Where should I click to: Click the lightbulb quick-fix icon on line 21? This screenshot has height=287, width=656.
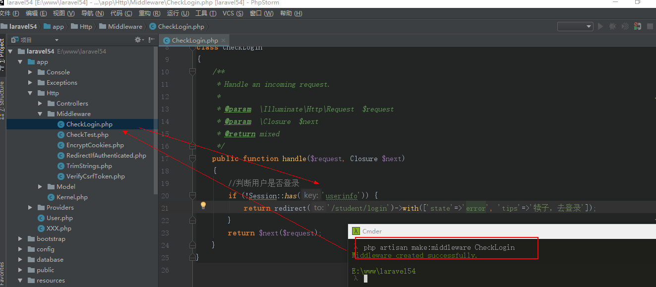pyautogui.click(x=203, y=206)
